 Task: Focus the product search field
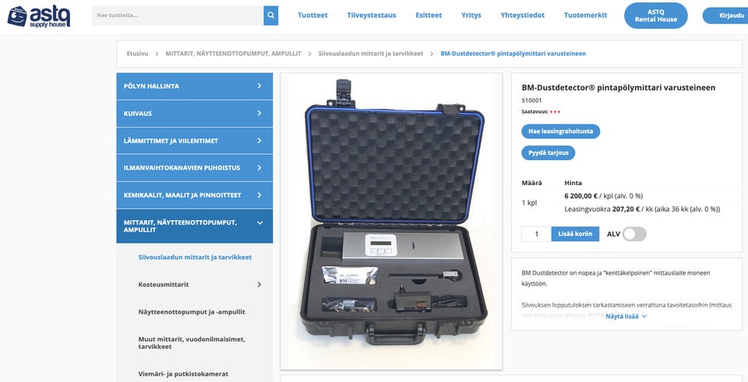click(178, 16)
